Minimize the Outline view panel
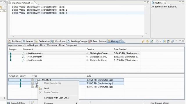This screenshot has width=186, height=104. tap(180, 2)
